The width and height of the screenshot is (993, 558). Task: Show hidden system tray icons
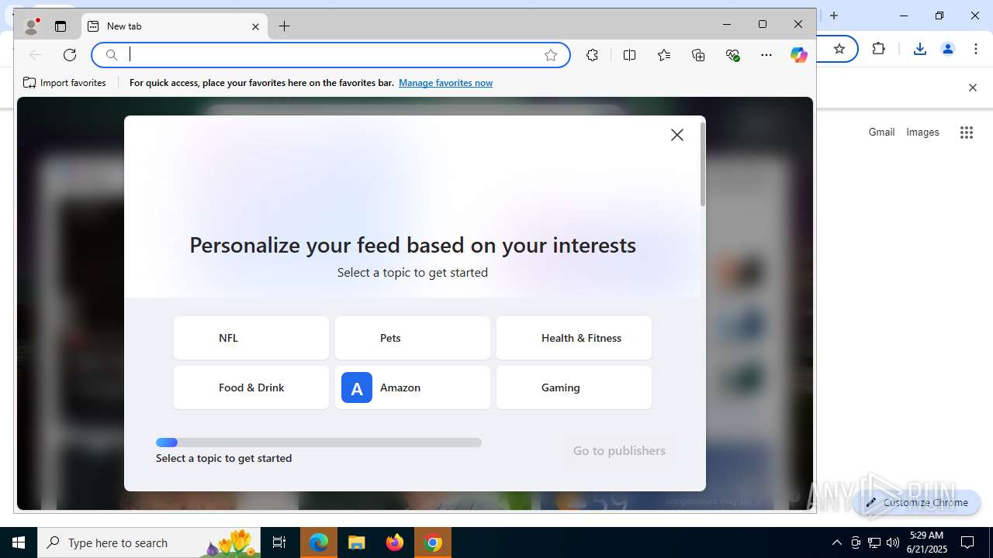836,542
